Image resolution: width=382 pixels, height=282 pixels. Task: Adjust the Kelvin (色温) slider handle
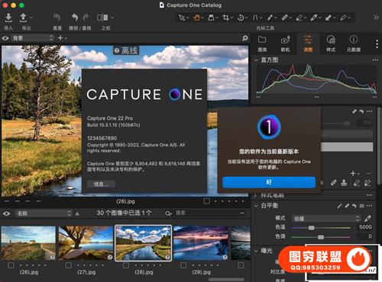(x=311, y=228)
